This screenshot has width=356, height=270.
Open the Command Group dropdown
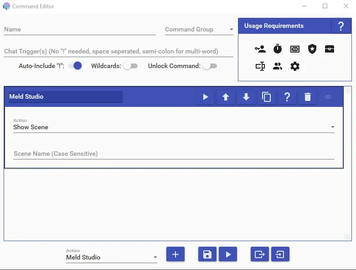199,30
